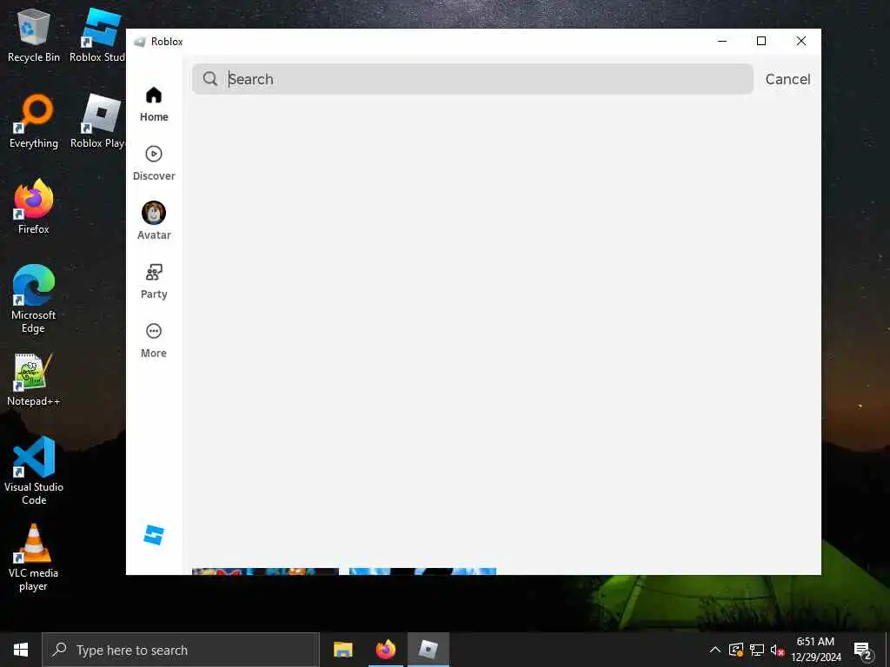Open the Discover page in Roblox
Image resolution: width=890 pixels, height=667 pixels.
[x=154, y=163]
